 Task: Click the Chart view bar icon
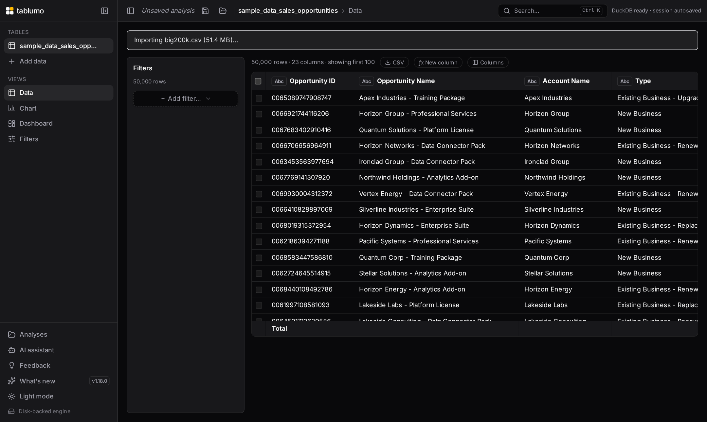[12, 108]
